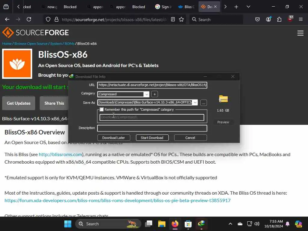
Task: Bookmark this page with star icon
Action: point(181,19)
